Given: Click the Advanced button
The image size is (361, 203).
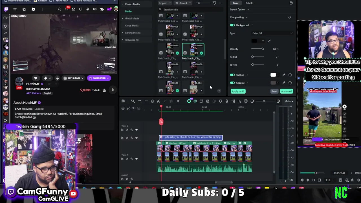Looking at the screenshot, I should pos(286,91).
